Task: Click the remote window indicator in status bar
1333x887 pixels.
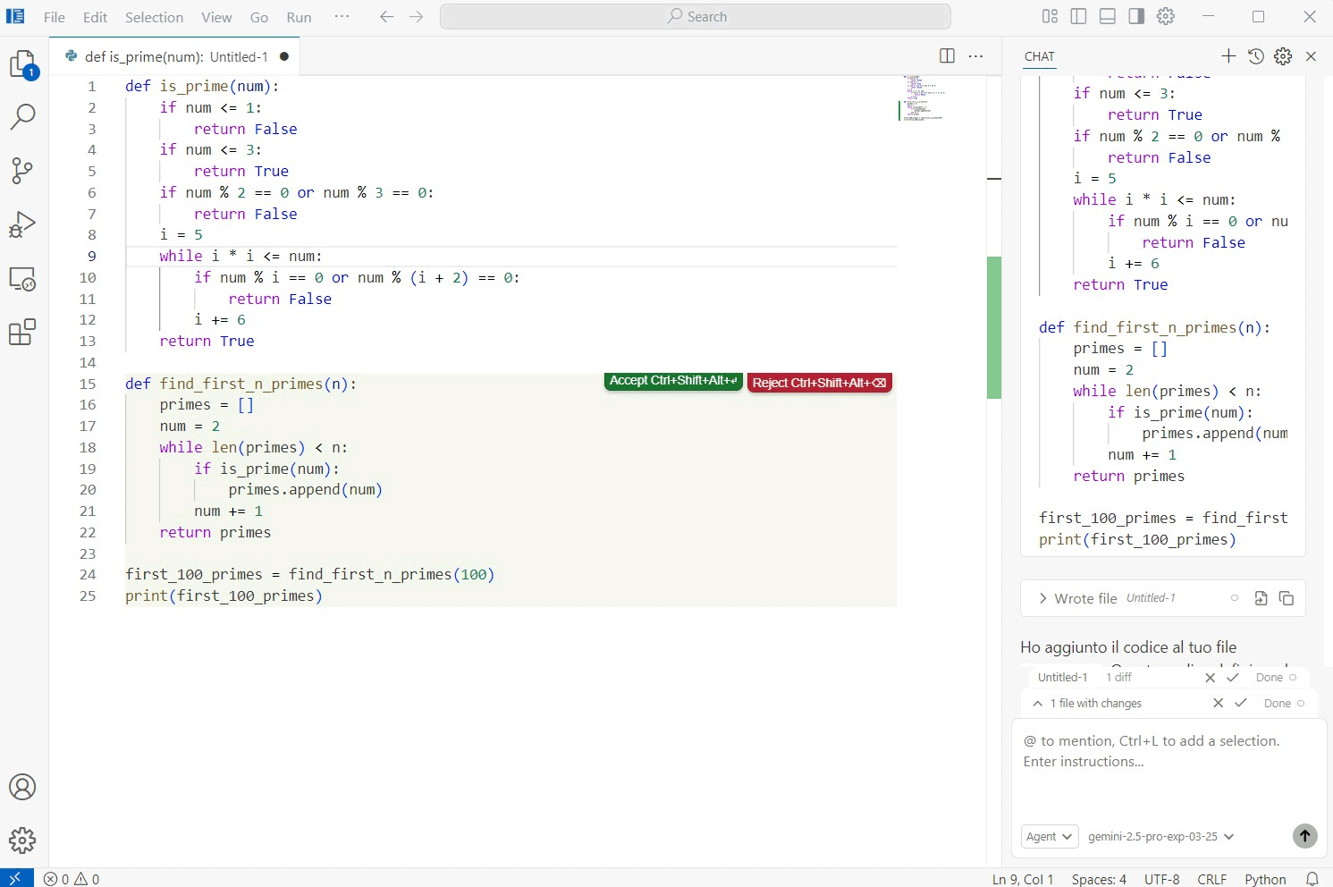Action: [16, 878]
